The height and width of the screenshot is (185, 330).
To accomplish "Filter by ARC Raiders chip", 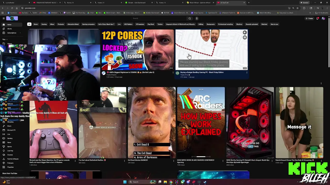I will tap(128, 24).
